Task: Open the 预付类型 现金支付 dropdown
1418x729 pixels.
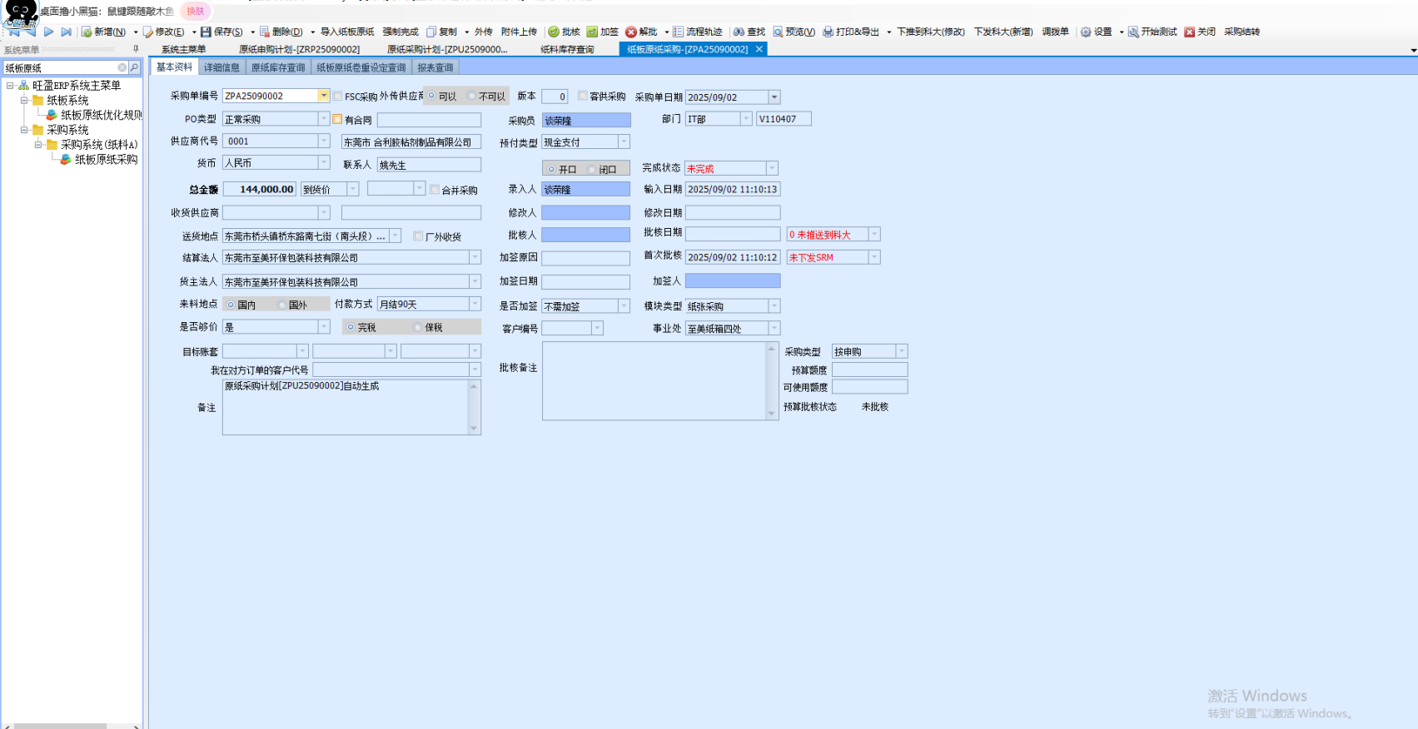Action: 624,142
